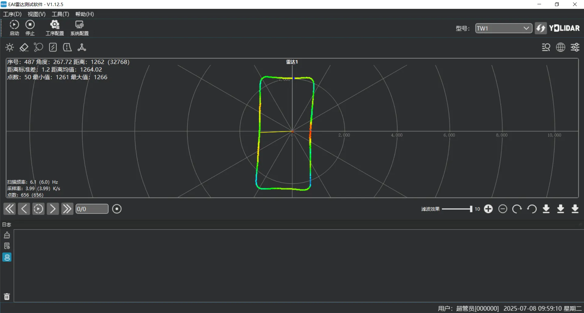Click the zoom in plus button

[488, 209]
